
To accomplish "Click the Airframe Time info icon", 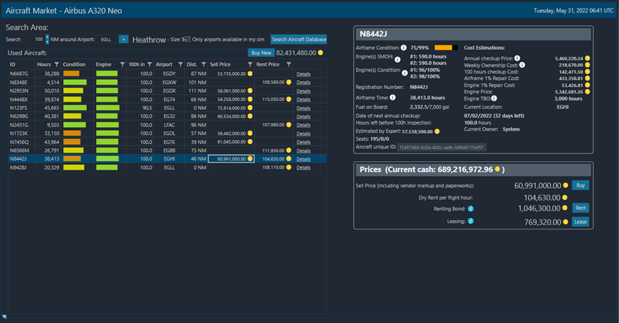I will pos(392,98).
